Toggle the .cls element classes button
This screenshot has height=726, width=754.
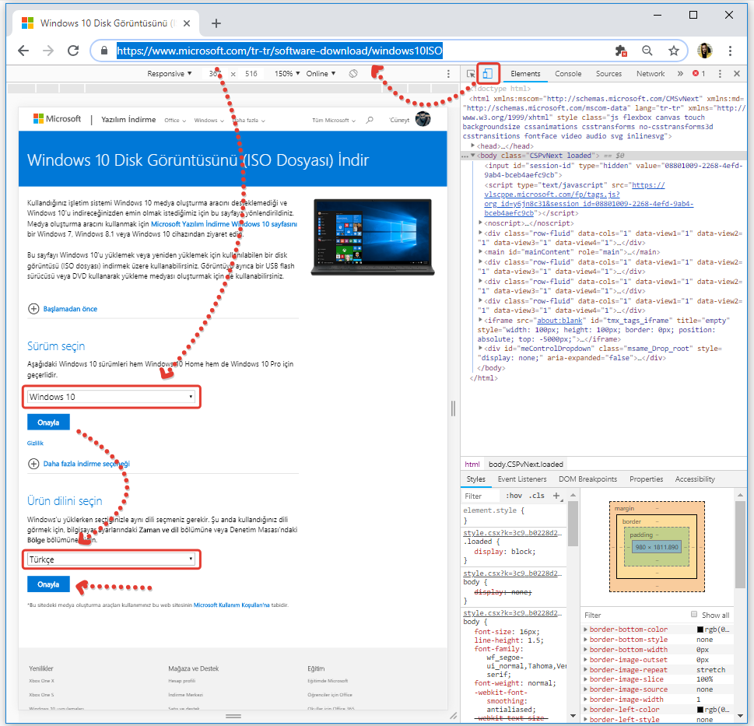click(x=536, y=496)
